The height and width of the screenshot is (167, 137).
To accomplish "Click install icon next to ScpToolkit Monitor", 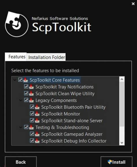I will coord(37,114).
